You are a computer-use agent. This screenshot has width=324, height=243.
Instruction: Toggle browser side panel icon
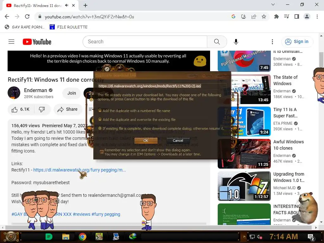point(297,16)
